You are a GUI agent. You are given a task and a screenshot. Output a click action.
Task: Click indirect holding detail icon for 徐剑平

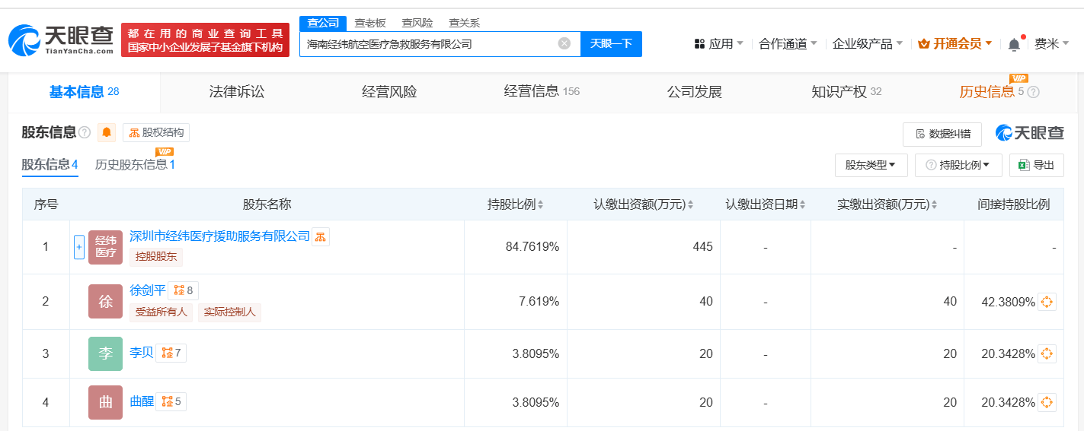pos(1047,302)
